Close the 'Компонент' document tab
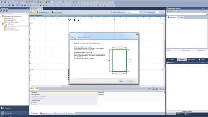The image size is (208, 117). [41, 9]
